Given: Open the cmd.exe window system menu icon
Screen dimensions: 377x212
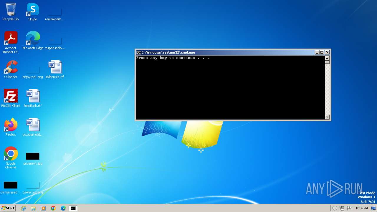Looking at the screenshot, I should pyautogui.click(x=138, y=52).
